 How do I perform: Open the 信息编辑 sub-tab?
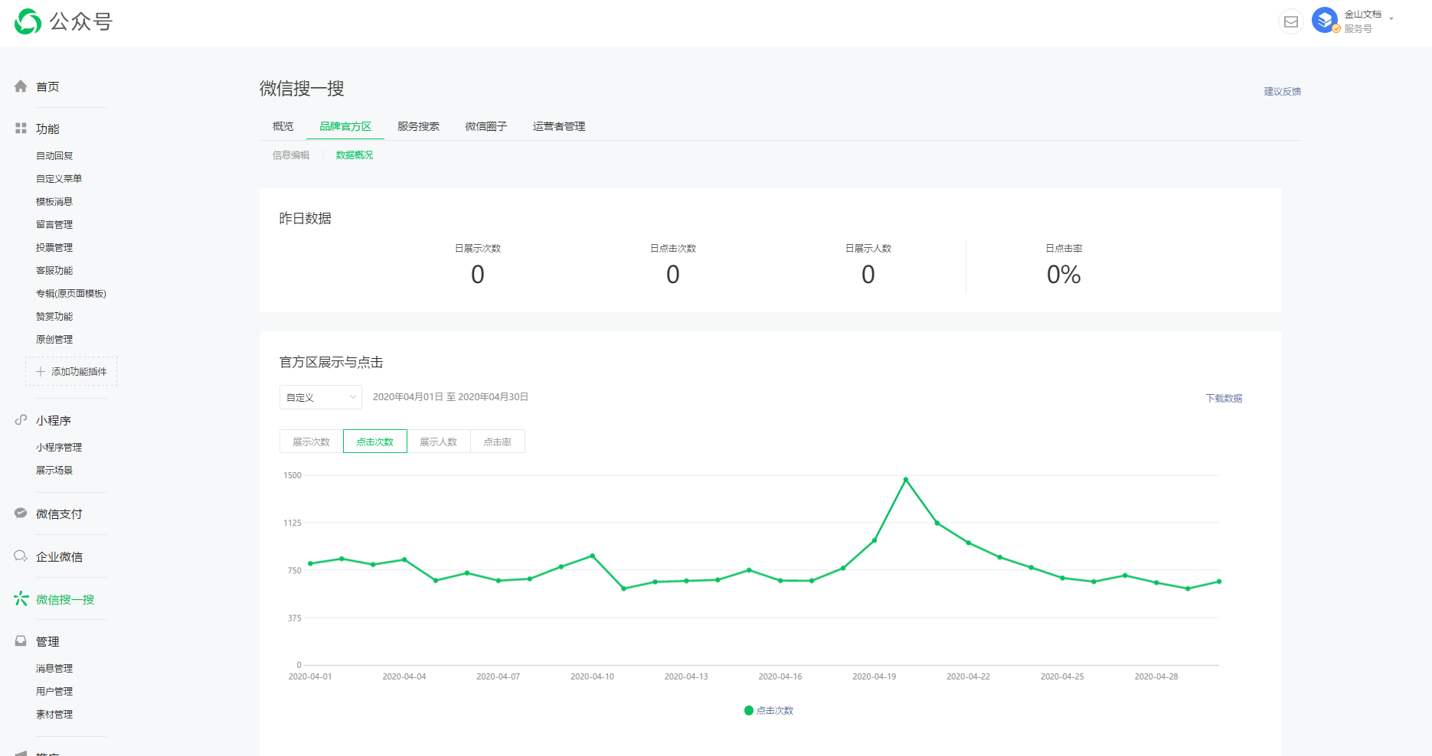tap(291, 155)
